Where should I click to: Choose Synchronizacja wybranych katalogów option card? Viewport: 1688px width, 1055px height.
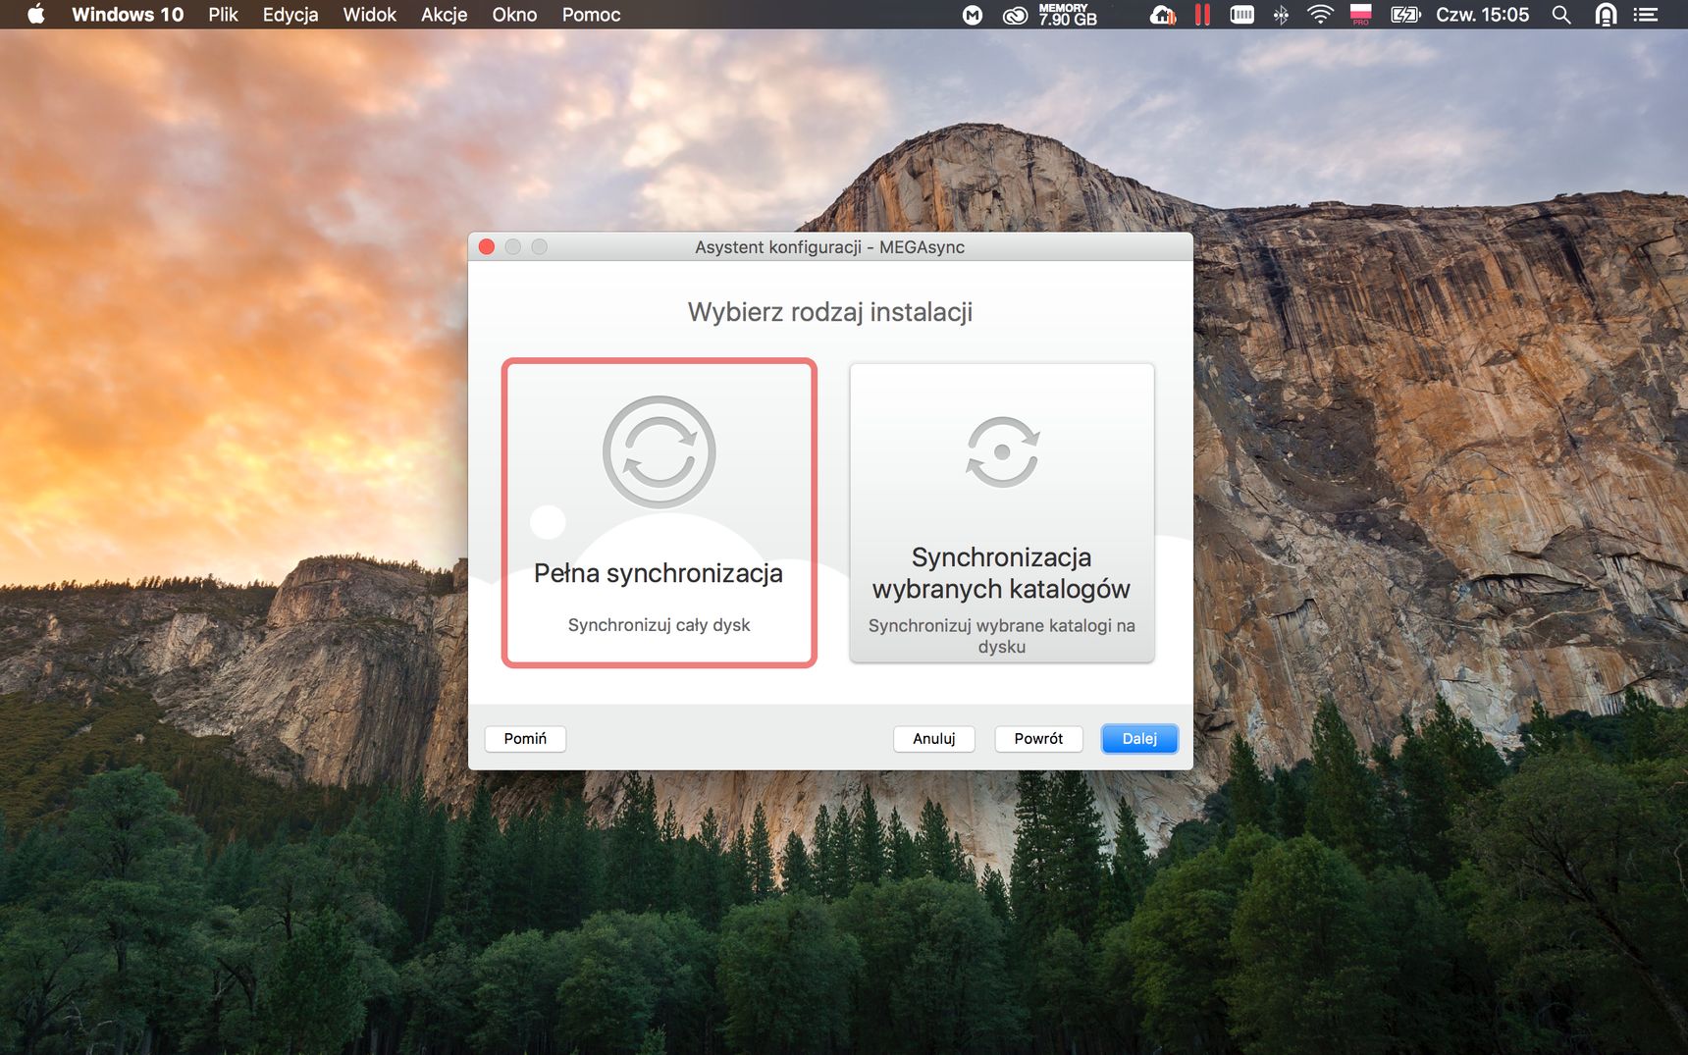click(1002, 513)
